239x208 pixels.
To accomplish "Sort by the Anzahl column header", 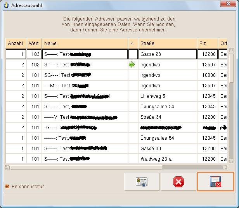I will 16,43.
